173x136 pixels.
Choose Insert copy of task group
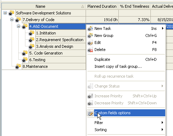click(126, 66)
